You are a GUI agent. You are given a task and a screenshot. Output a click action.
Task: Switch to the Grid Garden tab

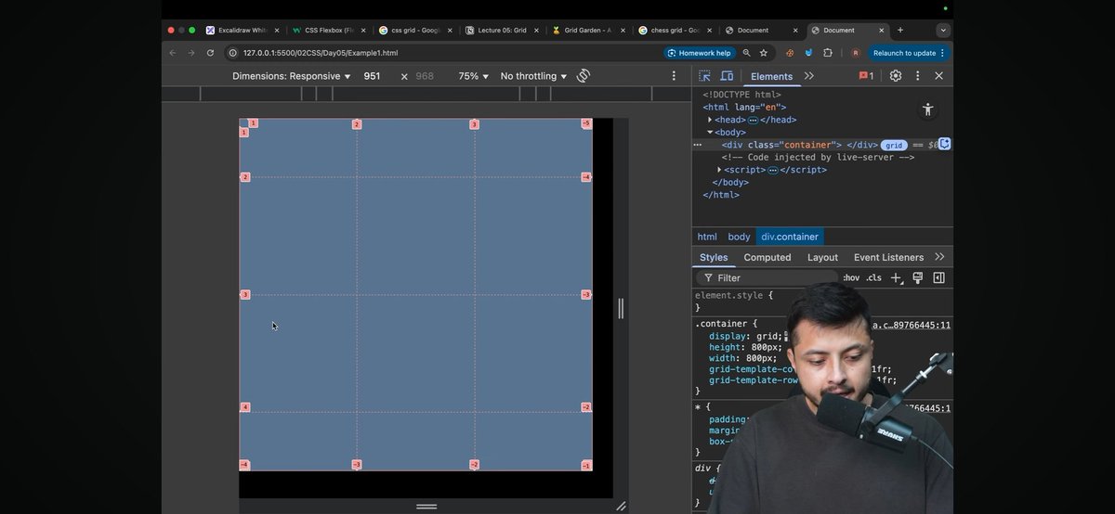point(588,30)
